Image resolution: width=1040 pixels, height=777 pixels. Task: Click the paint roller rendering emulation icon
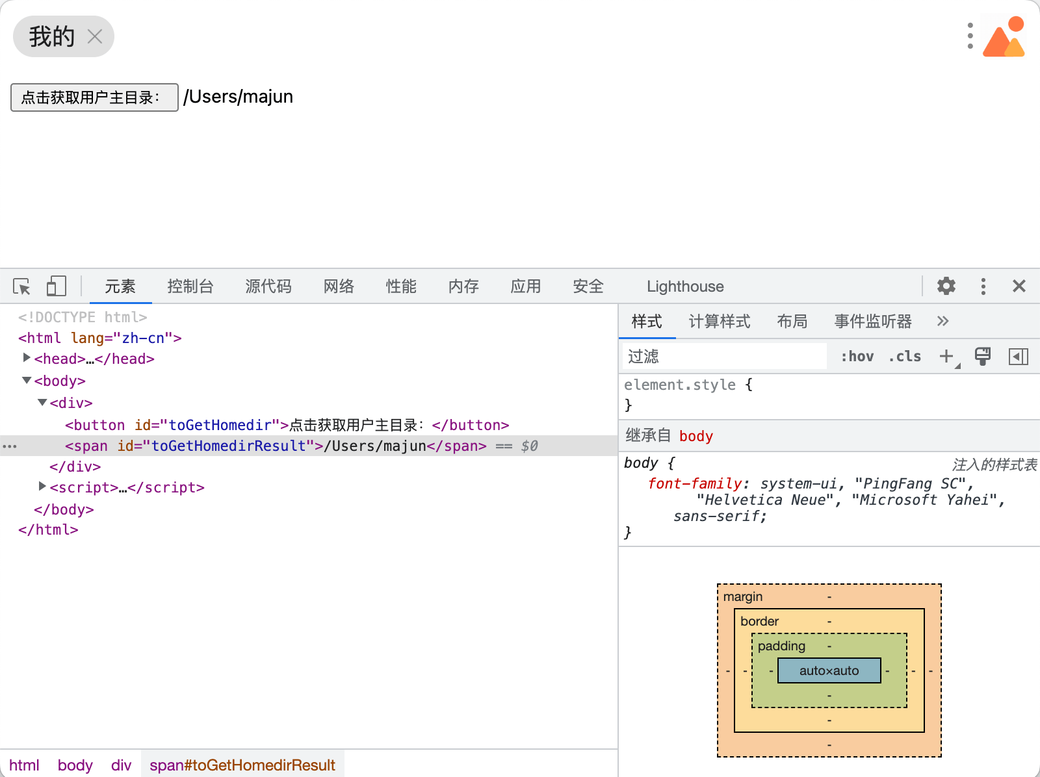click(983, 356)
